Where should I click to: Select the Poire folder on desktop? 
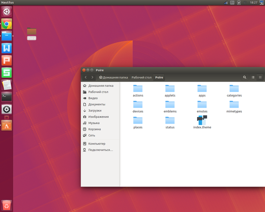coord(32,34)
